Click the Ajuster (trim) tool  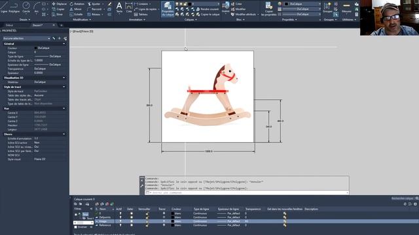point(94,4)
